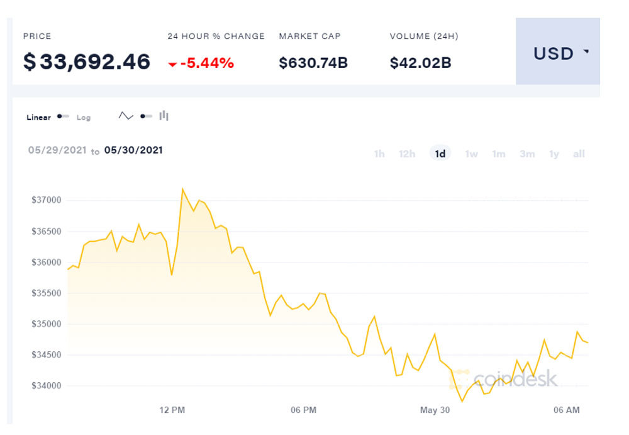
Task: Show the 1y time range
Action: 554,154
